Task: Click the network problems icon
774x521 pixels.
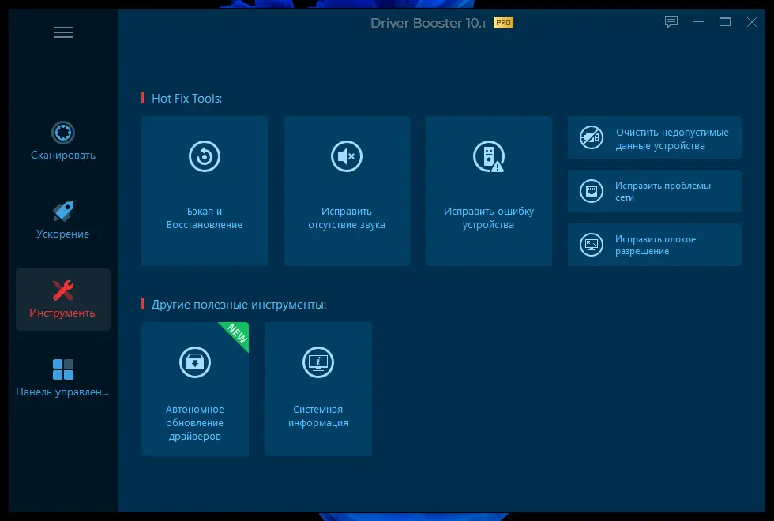Action: pos(592,191)
